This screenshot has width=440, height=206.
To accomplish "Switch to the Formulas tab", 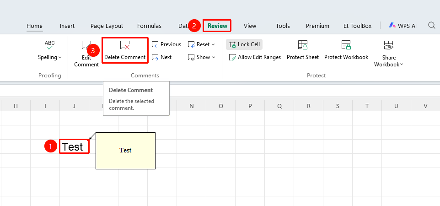I will pyautogui.click(x=149, y=26).
